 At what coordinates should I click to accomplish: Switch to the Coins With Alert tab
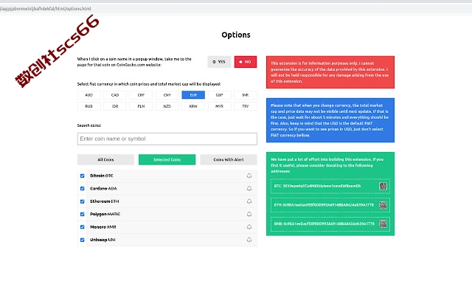point(229,159)
